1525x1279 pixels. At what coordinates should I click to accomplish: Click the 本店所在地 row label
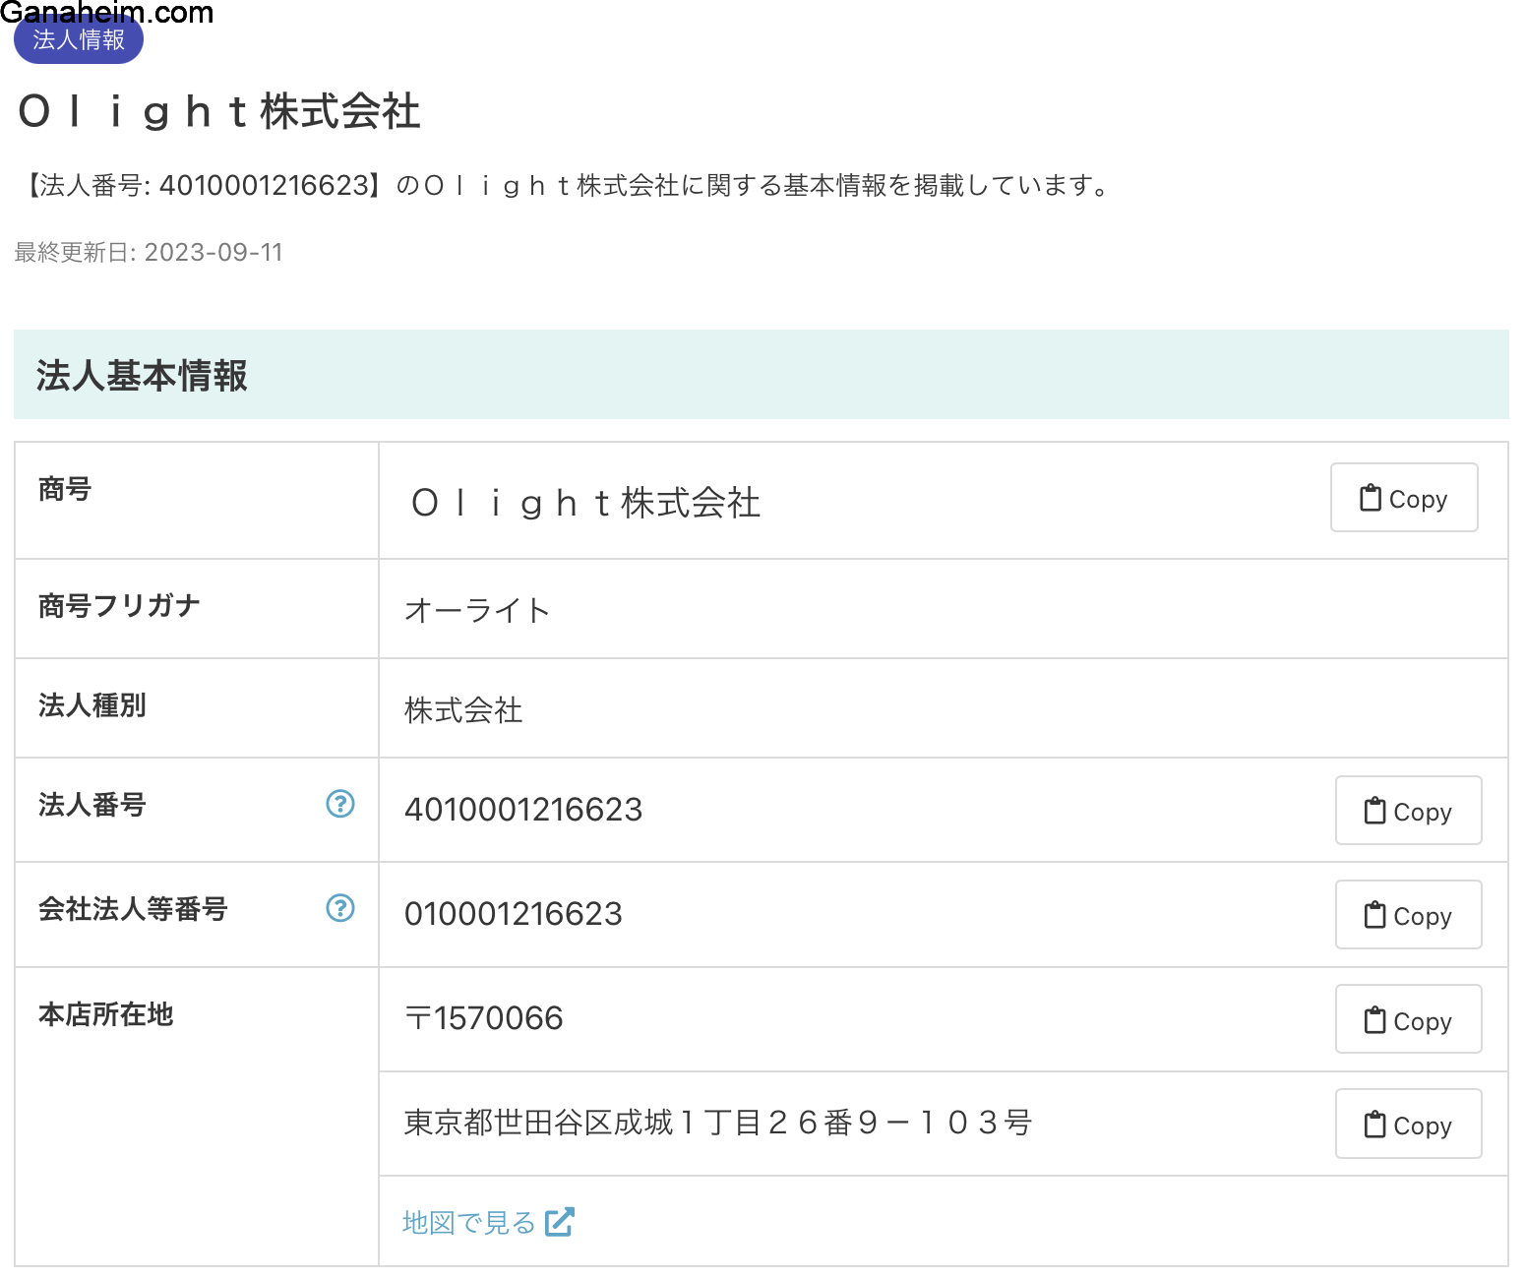click(106, 1014)
